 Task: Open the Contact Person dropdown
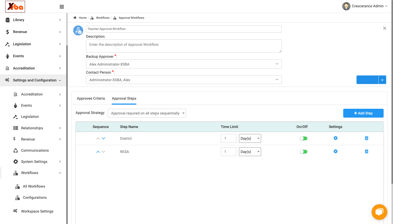click(184, 80)
